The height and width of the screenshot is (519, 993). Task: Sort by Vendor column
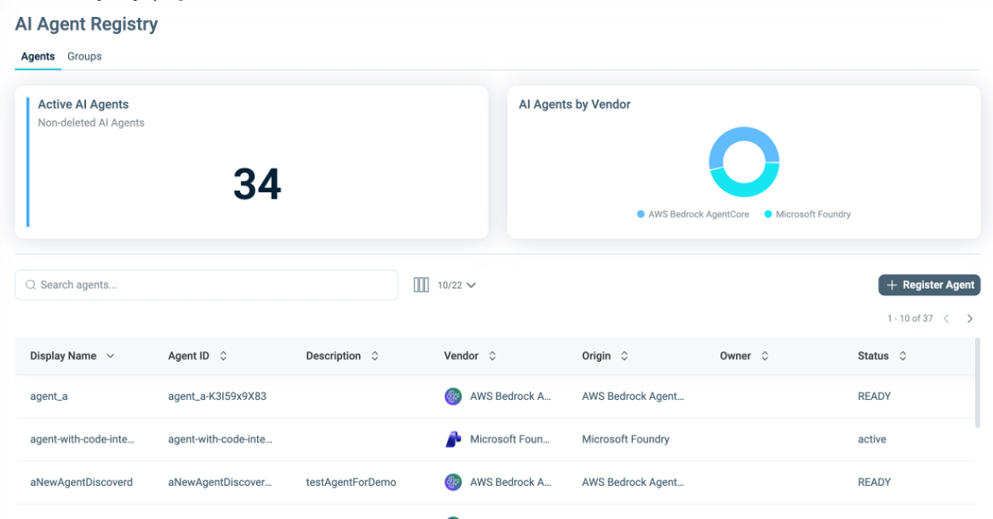[x=492, y=356]
